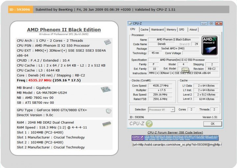This screenshot has height=168, width=237.
Task: Click the GPU Type GeForce 9800 GTX text
Action: (52, 110)
